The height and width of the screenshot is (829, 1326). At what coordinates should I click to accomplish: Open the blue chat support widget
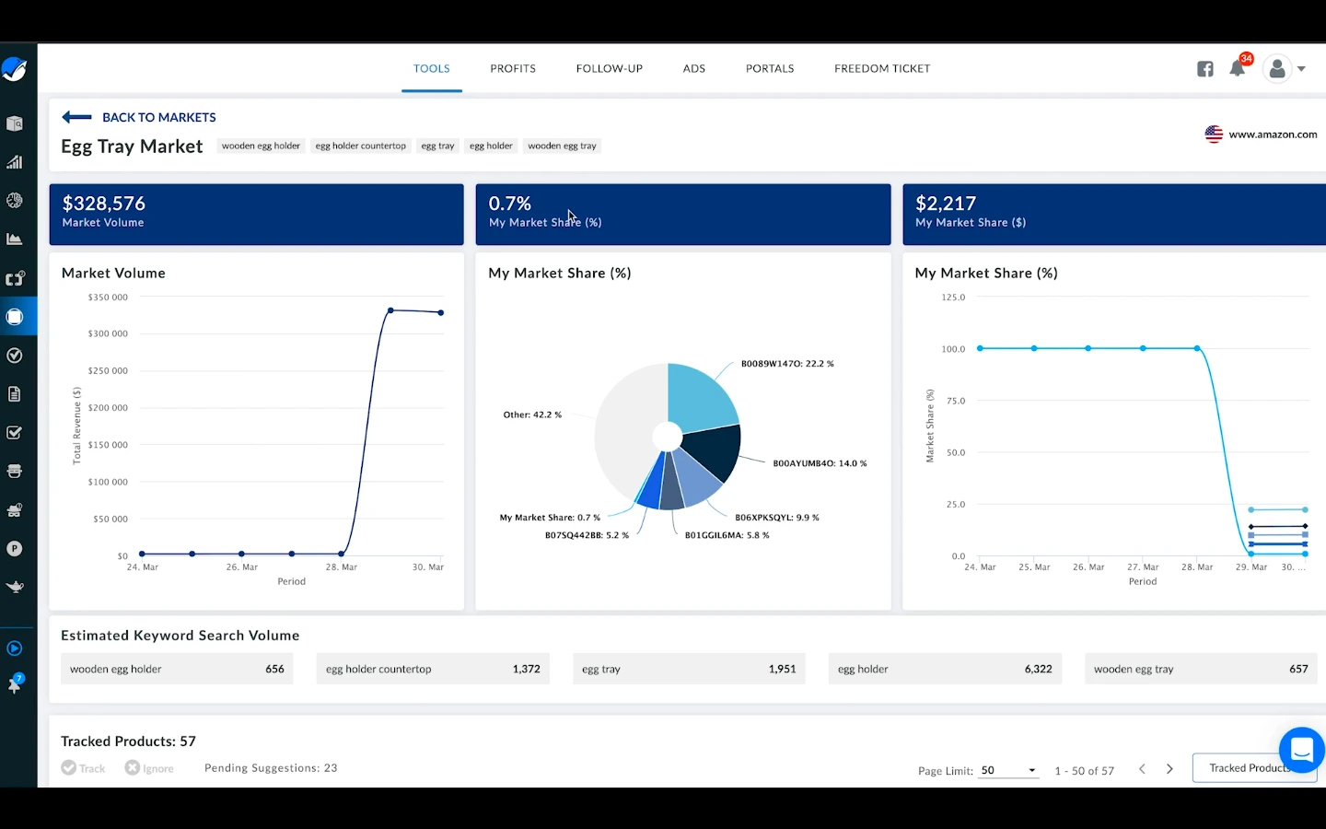(x=1301, y=750)
